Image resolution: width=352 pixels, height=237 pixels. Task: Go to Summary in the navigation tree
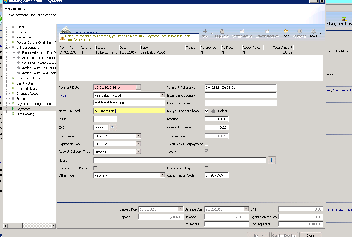pos(23,99)
